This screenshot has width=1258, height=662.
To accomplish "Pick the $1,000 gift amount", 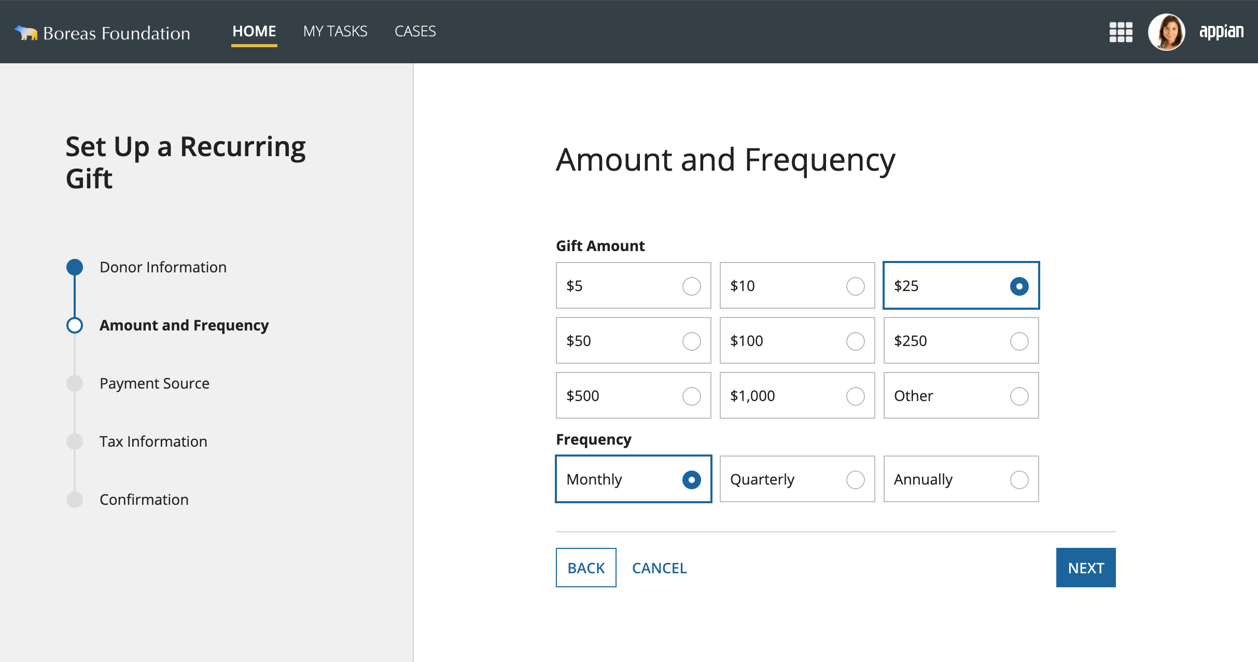I will click(797, 395).
